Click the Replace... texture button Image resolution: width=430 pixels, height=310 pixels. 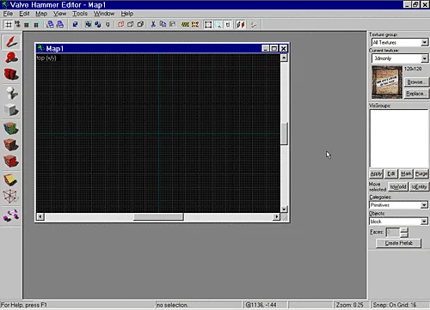click(416, 94)
